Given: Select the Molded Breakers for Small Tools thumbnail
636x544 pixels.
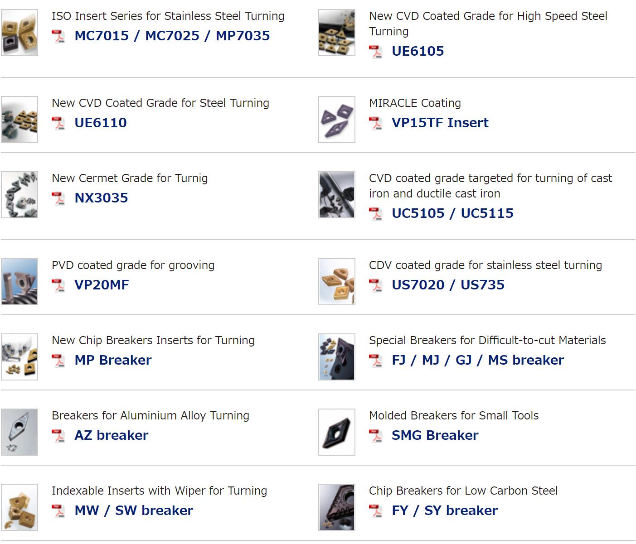Looking at the screenshot, I should 337,432.
